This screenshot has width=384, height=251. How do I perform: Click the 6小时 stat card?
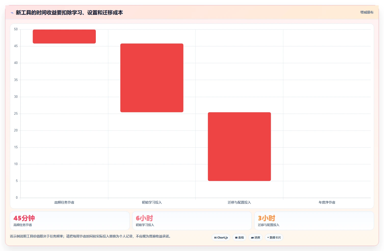click(192, 221)
